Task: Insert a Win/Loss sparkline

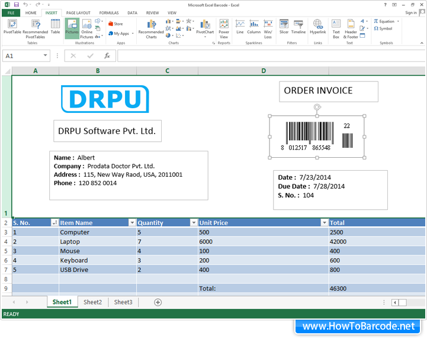Action: (x=268, y=29)
